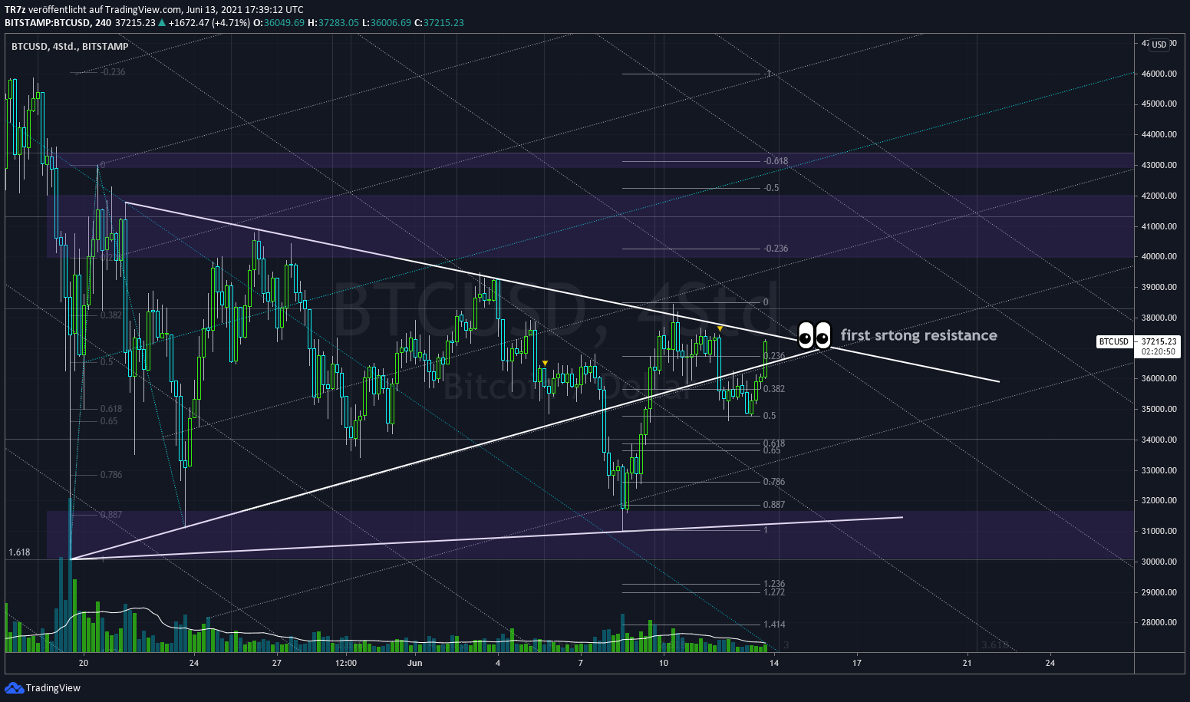Select the 1.618 Fibonacci label at left edge
The height and width of the screenshot is (702, 1190).
[19, 552]
